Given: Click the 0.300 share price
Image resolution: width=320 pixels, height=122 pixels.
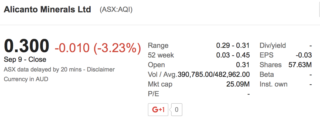Looking at the screenshot, I should (x=27, y=46).
